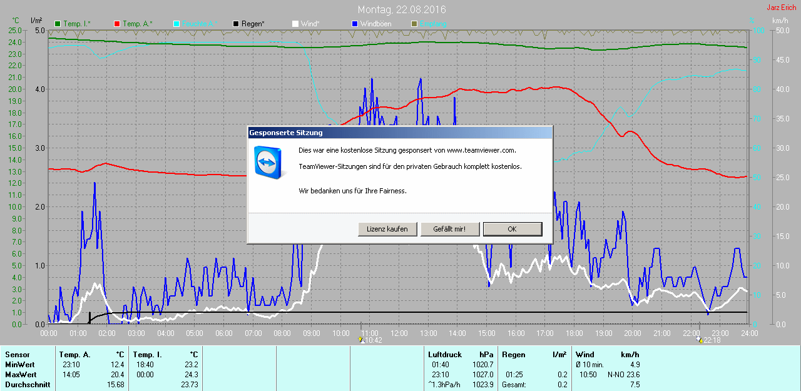Click the black Regen legend square
This screenshot has height=391, width=801.
(236, 24)
